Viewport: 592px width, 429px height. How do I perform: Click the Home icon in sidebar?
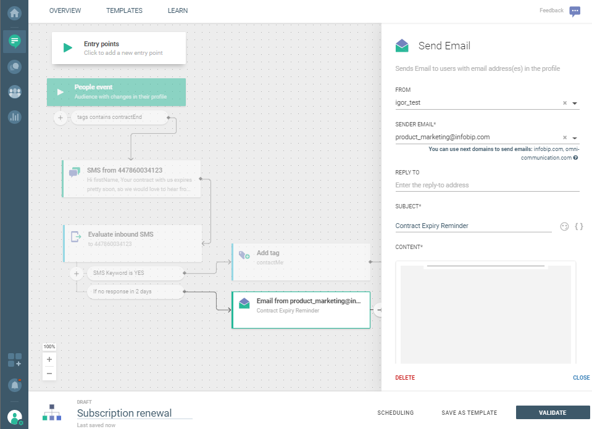14,13
